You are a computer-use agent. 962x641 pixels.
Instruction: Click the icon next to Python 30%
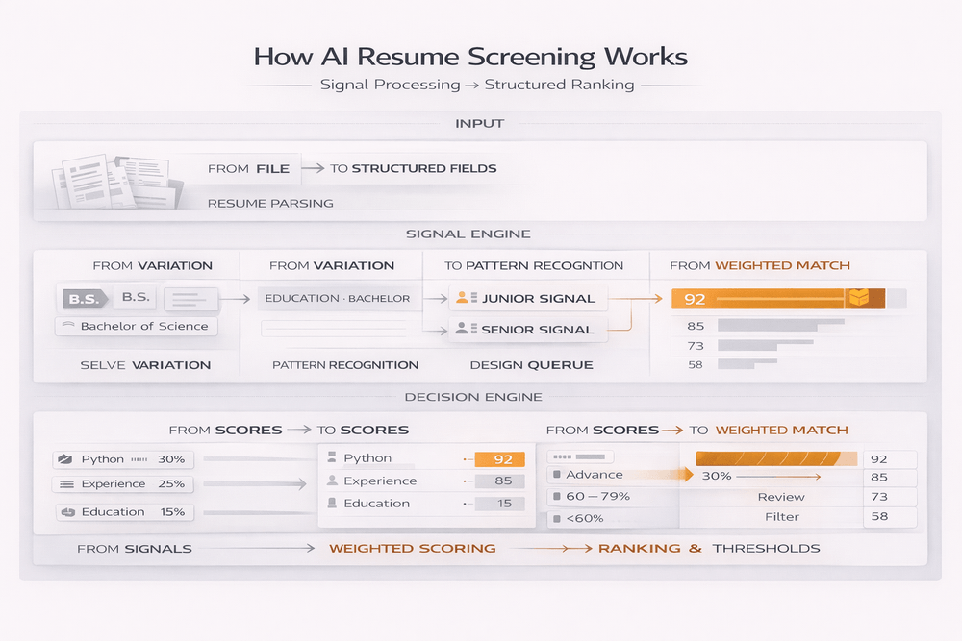click(66, 460)
